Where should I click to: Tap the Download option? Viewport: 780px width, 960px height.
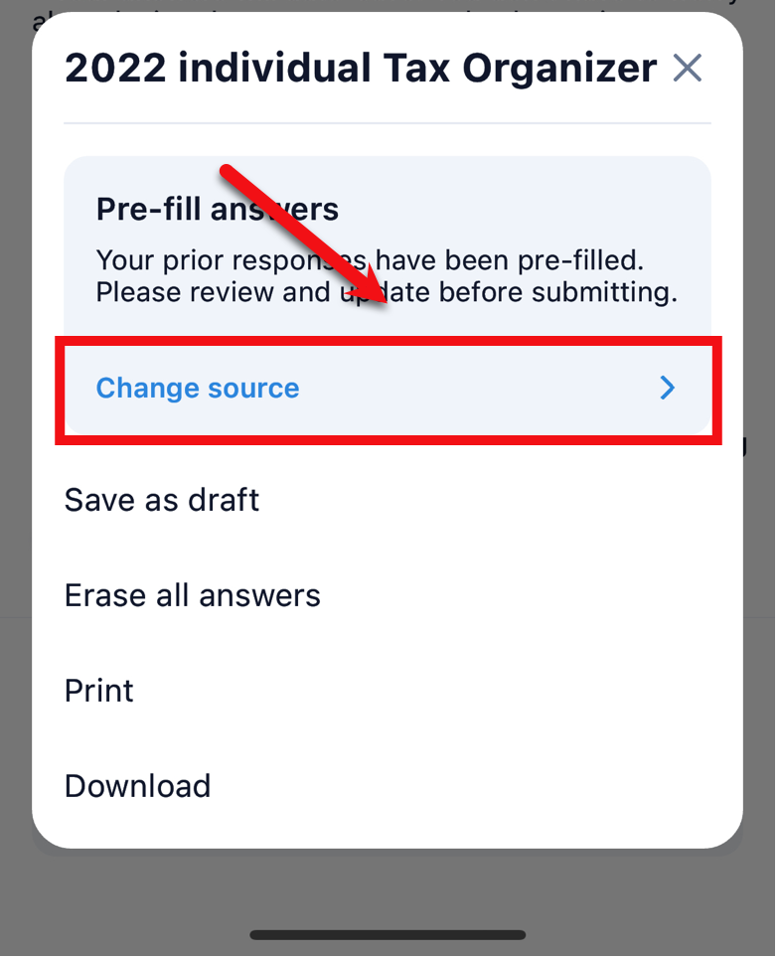[138, 786]
